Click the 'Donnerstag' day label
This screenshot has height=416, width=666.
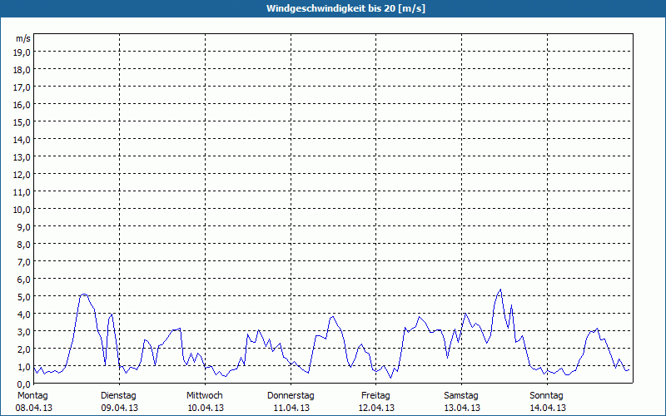click(x=291, y=396)
